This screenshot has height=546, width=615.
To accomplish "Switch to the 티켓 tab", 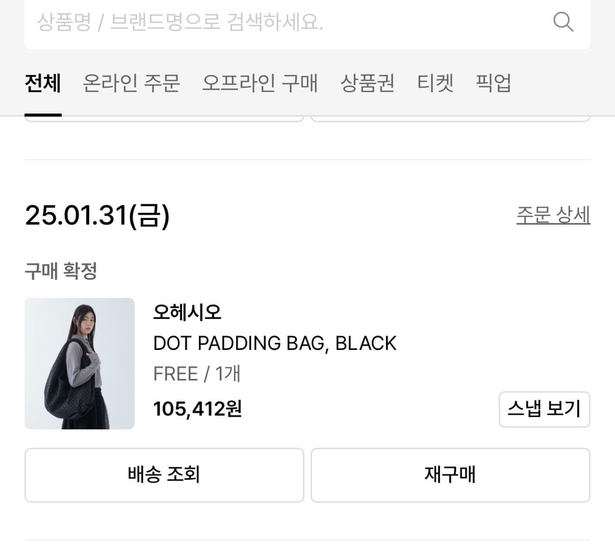I will [436, 83].
